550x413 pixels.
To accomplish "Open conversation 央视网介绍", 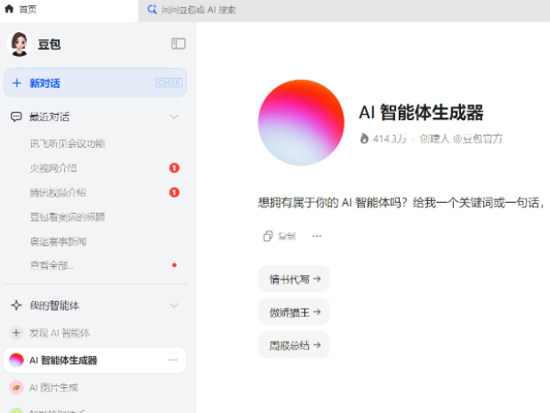I will (53, 168).
